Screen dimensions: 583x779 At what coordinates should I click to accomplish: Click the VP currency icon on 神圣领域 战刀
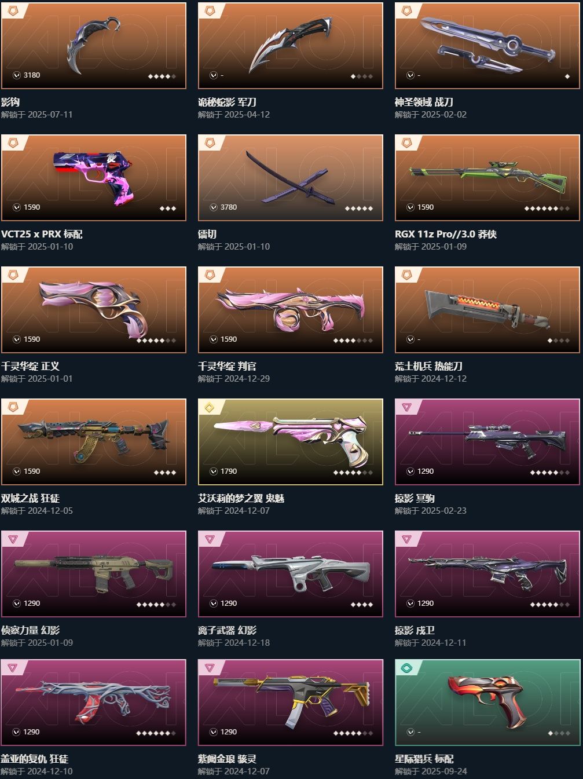[410, 75]
